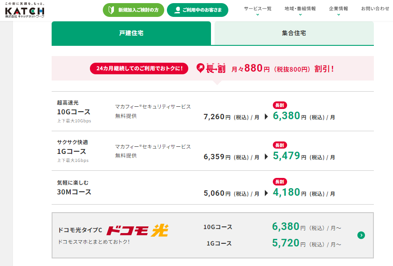Click マカフィー security text in 1G row
This screenshot has height=266, width=393.
coord(153,151)
